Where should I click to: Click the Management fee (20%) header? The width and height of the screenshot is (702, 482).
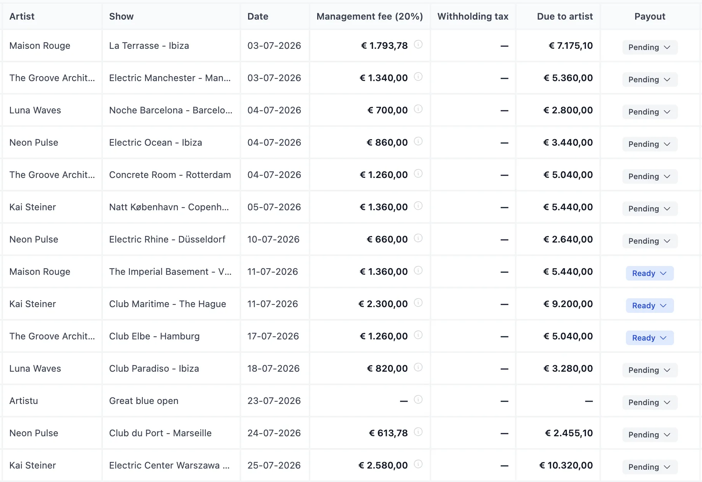click(369, 17)
